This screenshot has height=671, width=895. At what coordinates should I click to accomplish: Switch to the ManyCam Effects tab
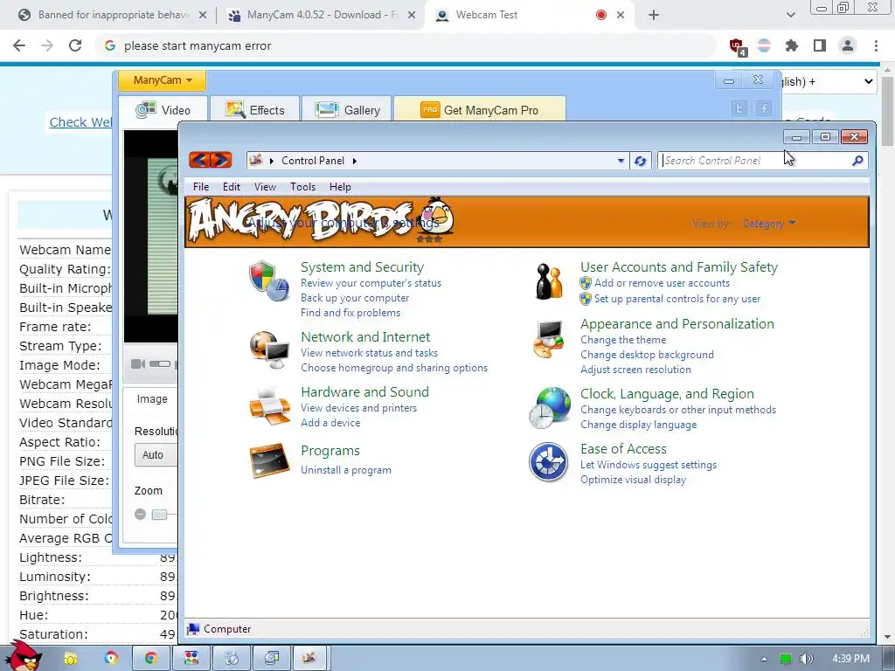click(255, 109)
